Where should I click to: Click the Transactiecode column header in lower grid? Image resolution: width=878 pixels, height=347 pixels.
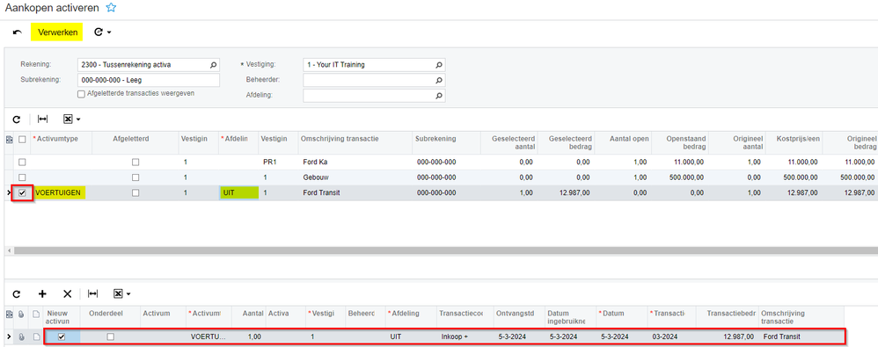[465, 317]
